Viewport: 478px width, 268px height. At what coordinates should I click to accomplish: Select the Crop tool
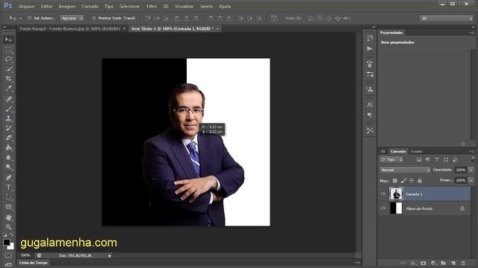click(x=8, y=79)
